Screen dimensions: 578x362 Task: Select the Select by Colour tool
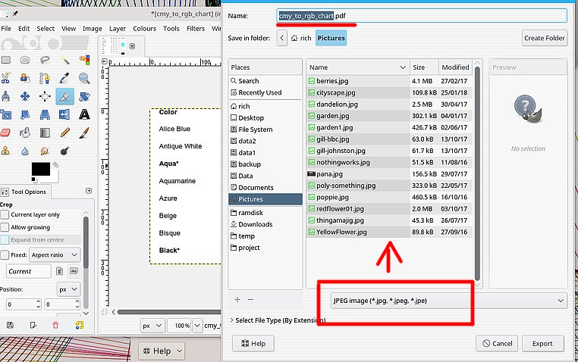(x=84, y=60)
